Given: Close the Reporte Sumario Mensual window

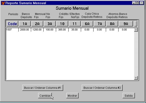Looking at the screenshot, I should [142, 3].
